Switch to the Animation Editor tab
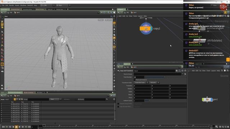 pyautogui.click(x=28, y=9)
